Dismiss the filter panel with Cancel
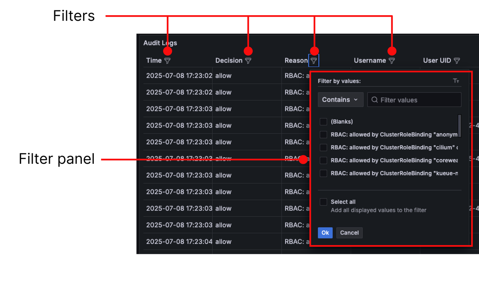479x281 pixels. (x=349, y=233)
